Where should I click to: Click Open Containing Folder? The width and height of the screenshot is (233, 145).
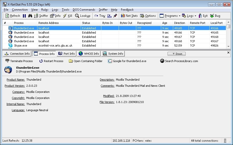86,61
